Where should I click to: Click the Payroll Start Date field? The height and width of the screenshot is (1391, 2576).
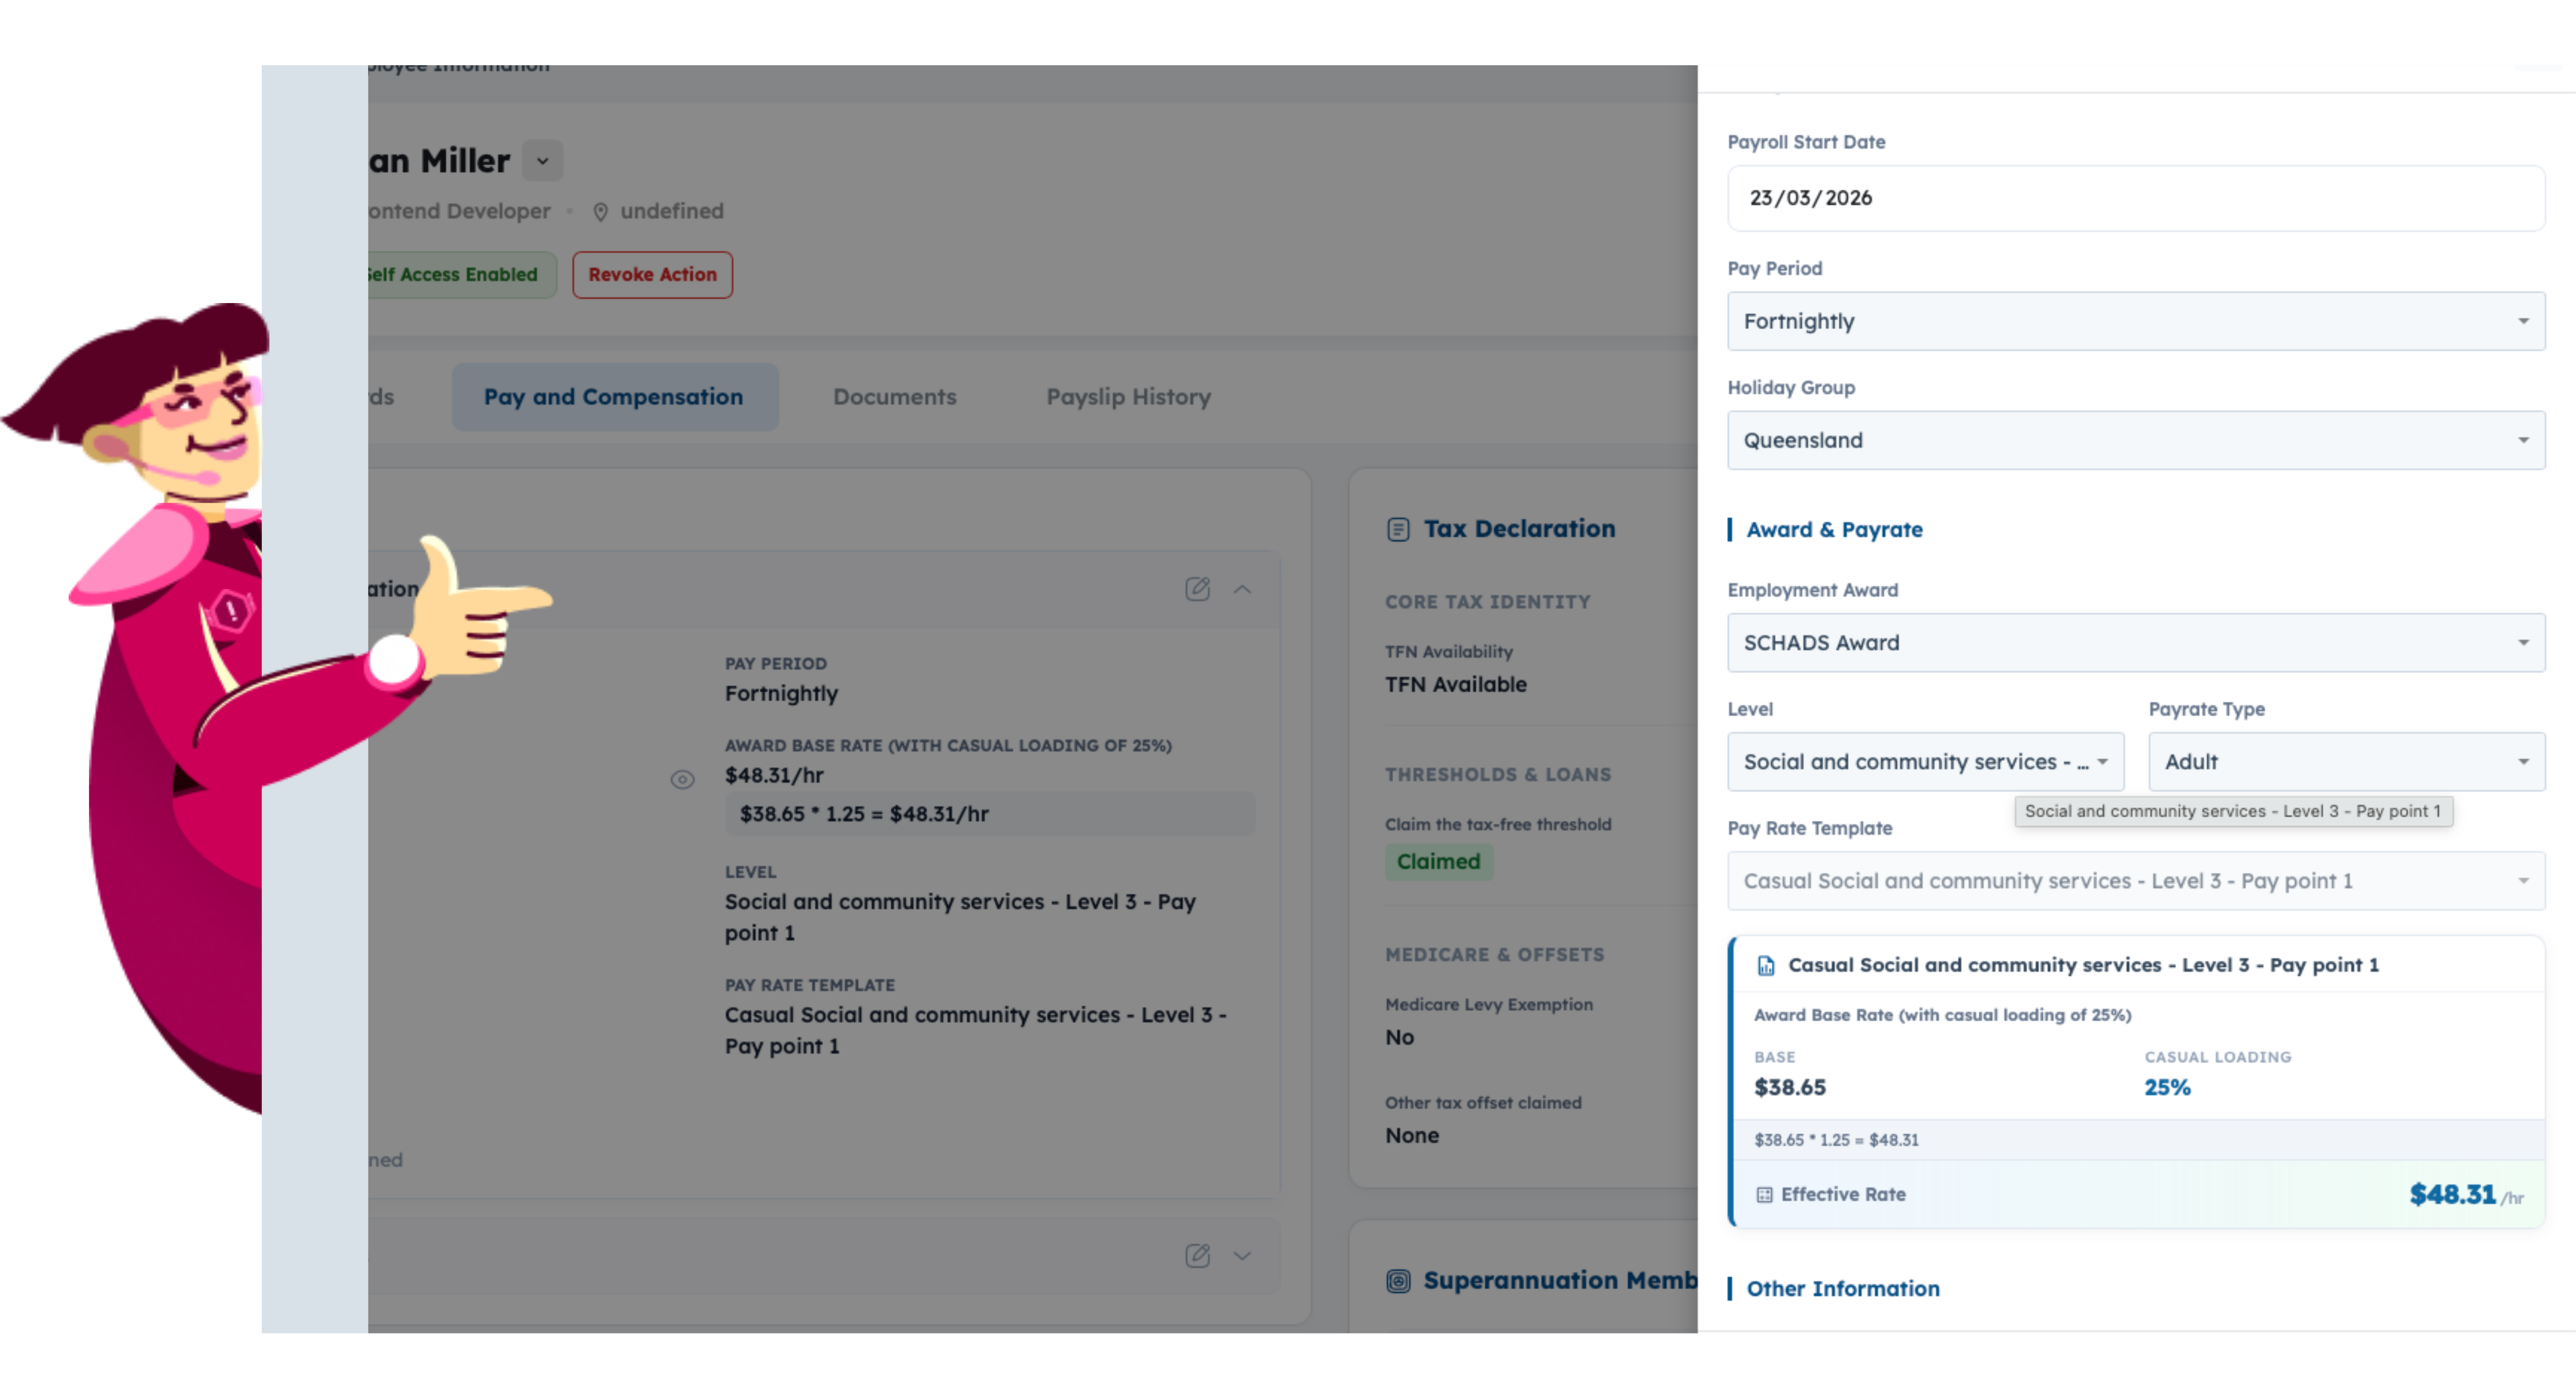[x=2136, y=198]
